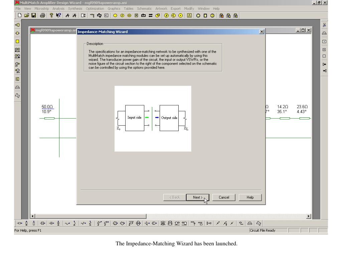Open the Analysis menu
Screen dimensions: 342x256
pos(58,8)
